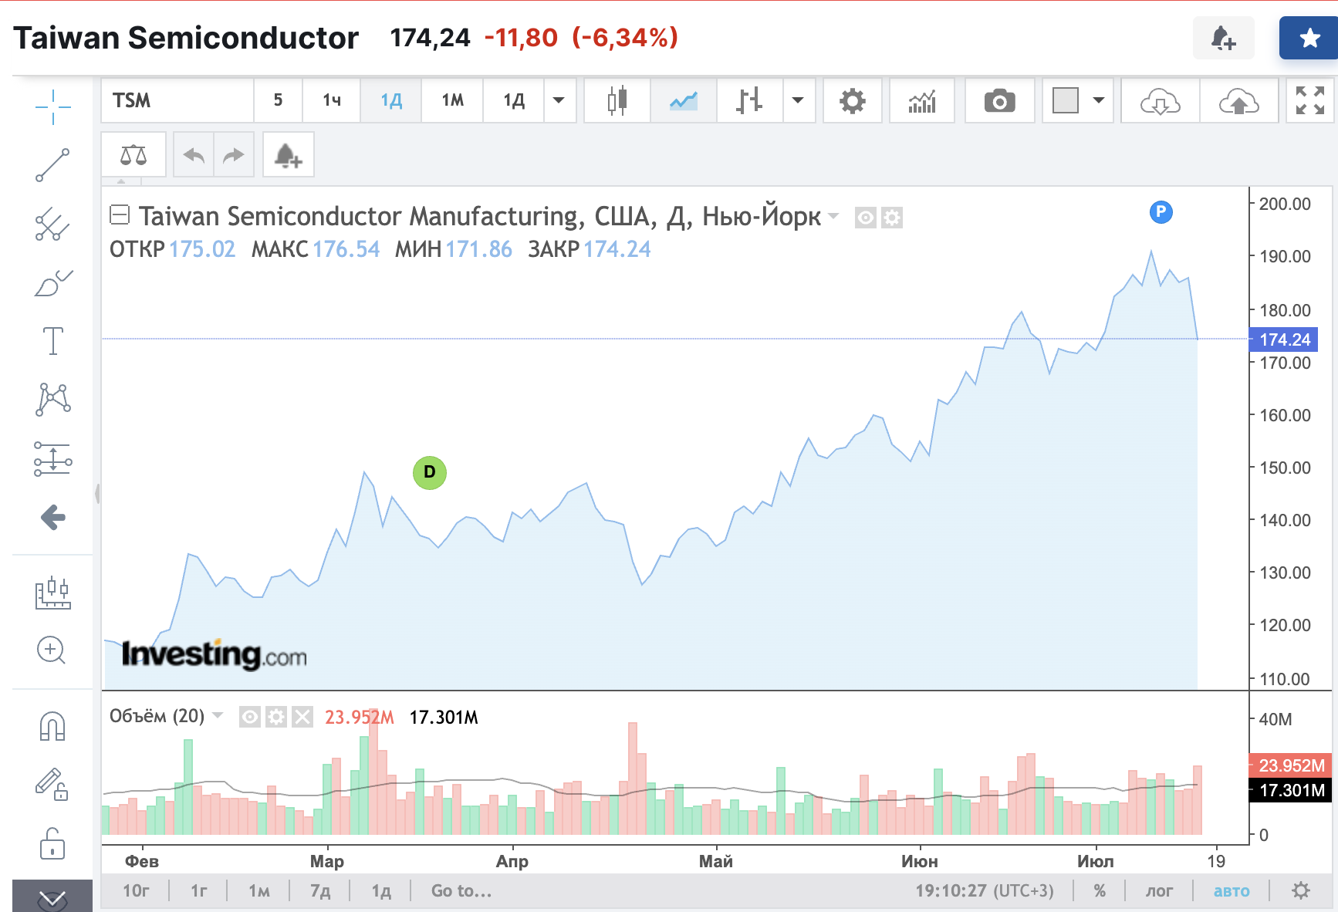This screenshot has width=1338, height=912.
Task: Toggle the log scale option
Action: 1158,891
